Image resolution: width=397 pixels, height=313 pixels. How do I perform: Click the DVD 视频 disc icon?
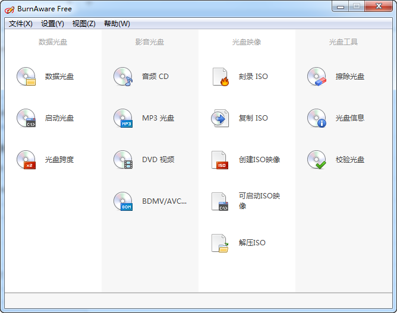pos(123,160)
